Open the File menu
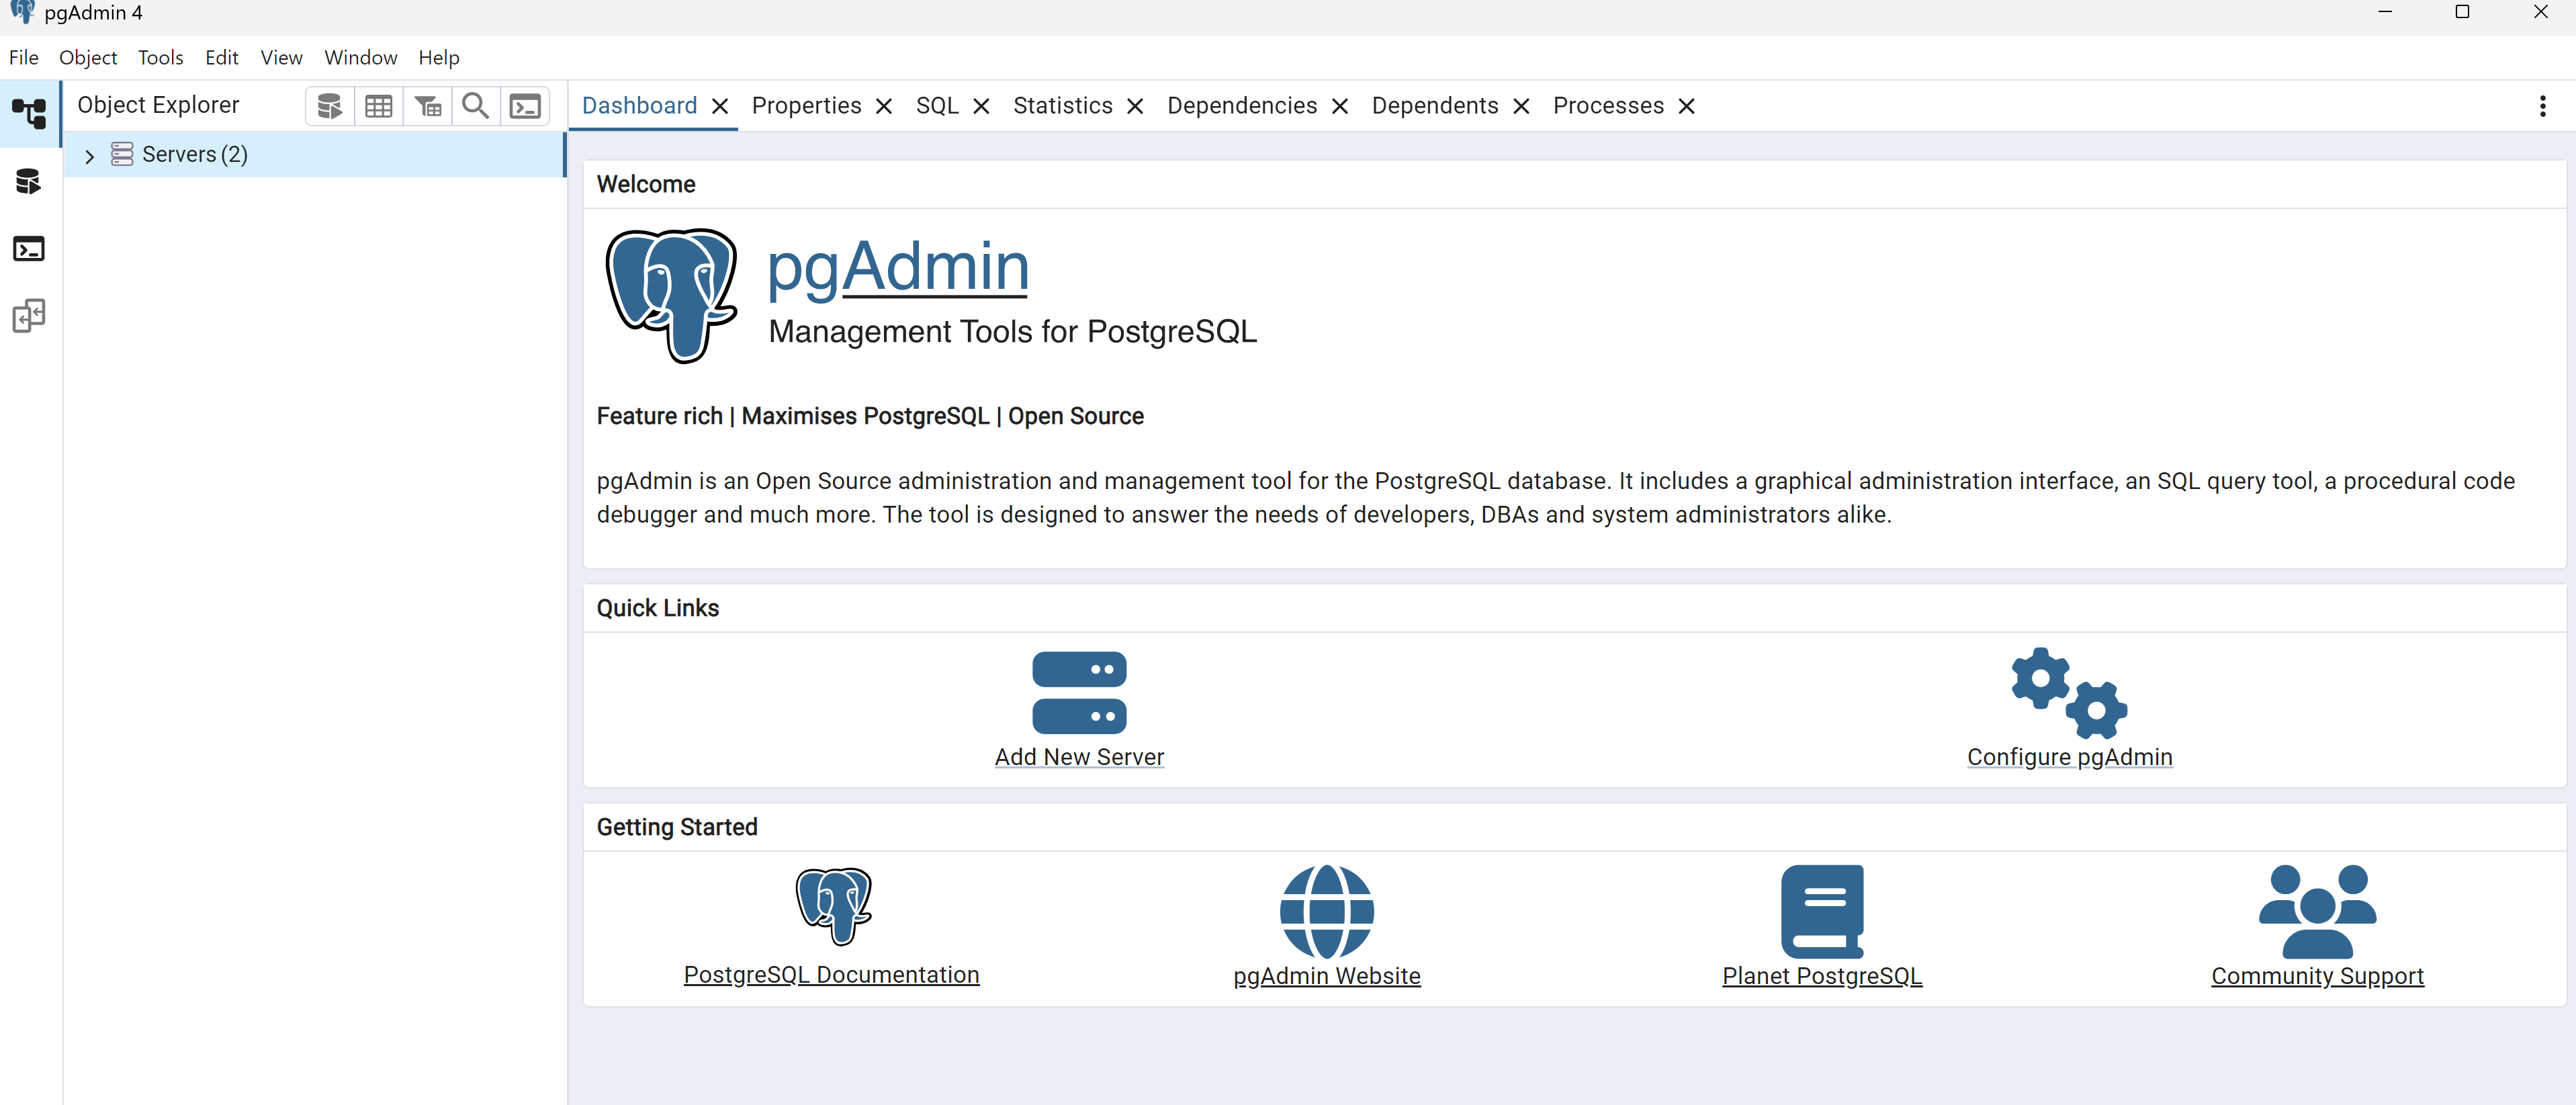The width and height of the screenshot is (2576, 1105). 23,58
